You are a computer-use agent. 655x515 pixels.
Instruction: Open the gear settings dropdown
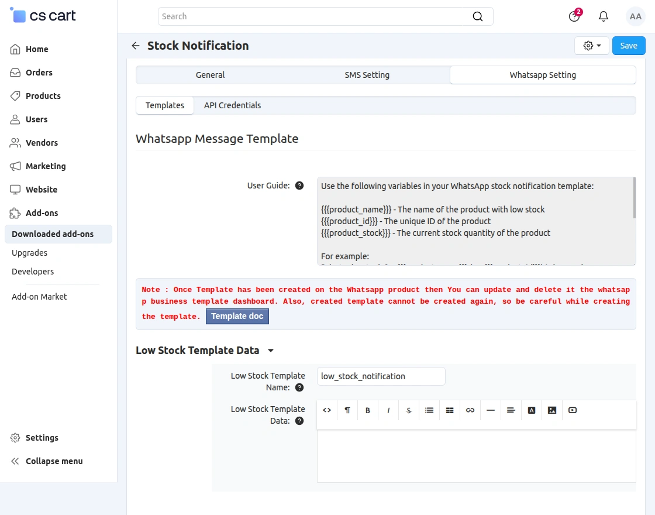[592, 46]
